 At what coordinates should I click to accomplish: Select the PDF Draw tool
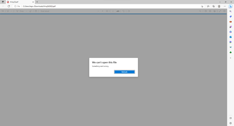(x=20, y=11)
